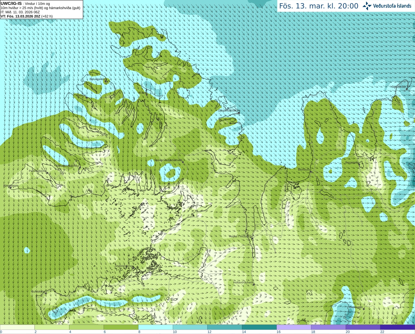Select the 20–22 m/s violet legend swatch
The height and width of the screenshot is (334, 415).
(x=363, y=327)
